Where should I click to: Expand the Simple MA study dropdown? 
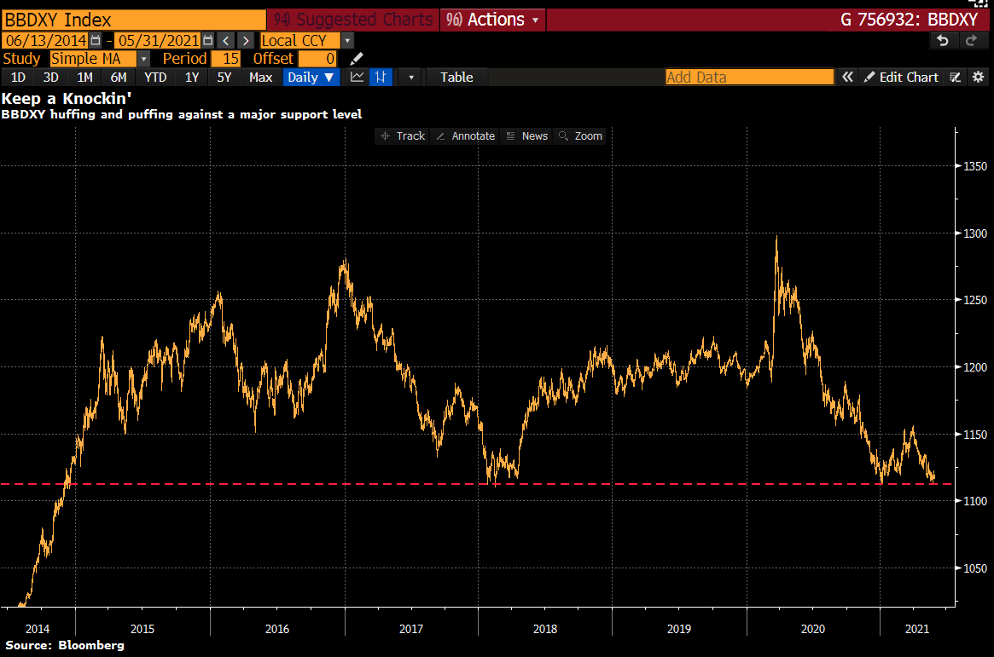pos(144,59)
